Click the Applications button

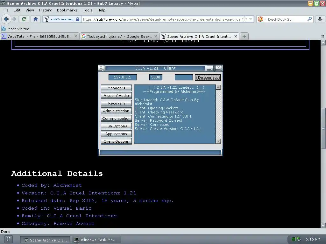pyautogui.click(x=116, y=134)
